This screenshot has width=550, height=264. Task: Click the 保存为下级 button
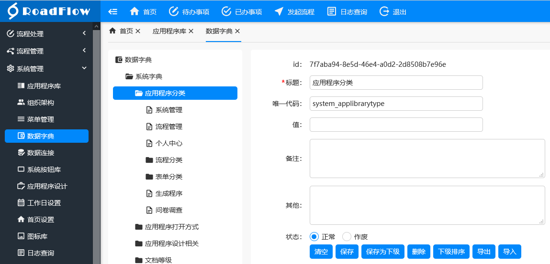tap(382, 252)
